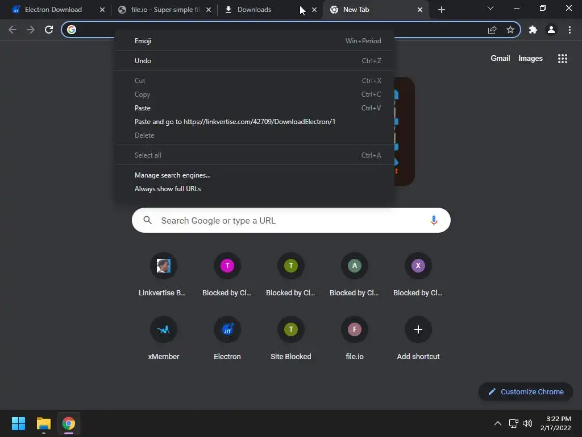Open the Gmail link

(500, 59)
